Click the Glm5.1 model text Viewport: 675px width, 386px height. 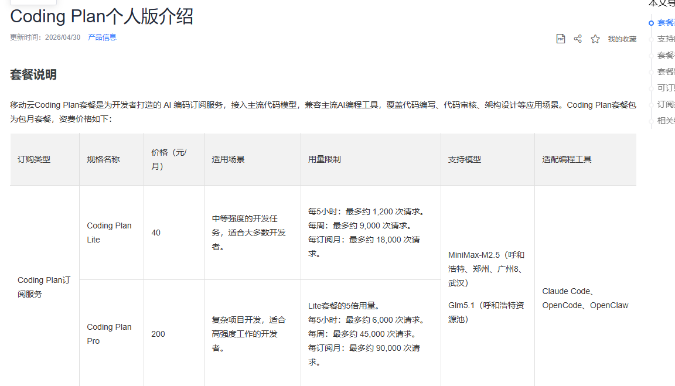click(486, 312)
